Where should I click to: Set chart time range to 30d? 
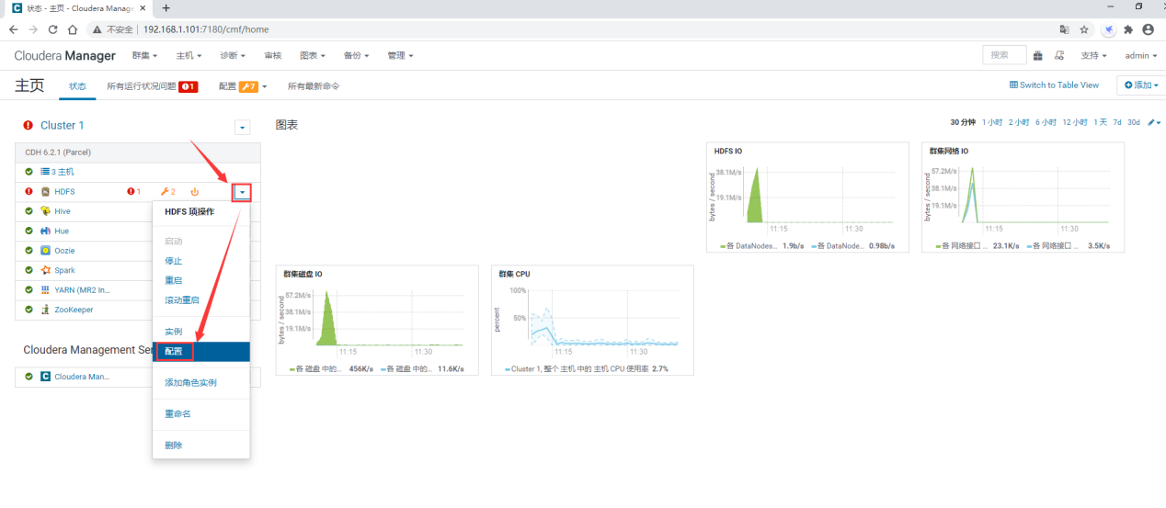[1134, 122]
